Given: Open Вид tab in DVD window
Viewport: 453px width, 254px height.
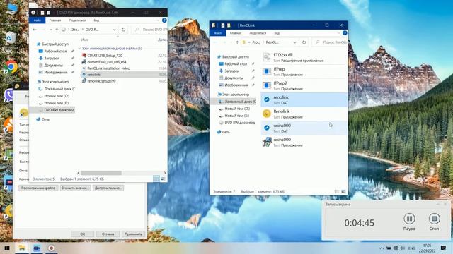Looking at the screenshot, I should click(x=96, y=20).
